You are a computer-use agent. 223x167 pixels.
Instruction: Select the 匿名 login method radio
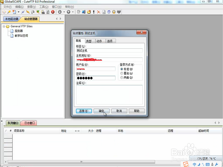pos(122,73)
